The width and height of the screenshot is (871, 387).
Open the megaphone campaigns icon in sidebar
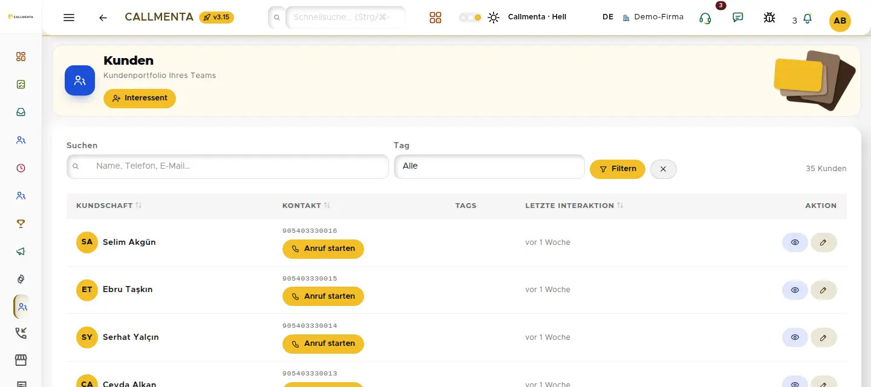[x=21, y=252]
